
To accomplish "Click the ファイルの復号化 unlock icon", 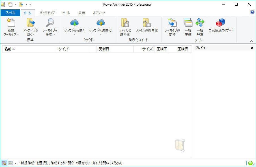I will [x=147, y=23].
